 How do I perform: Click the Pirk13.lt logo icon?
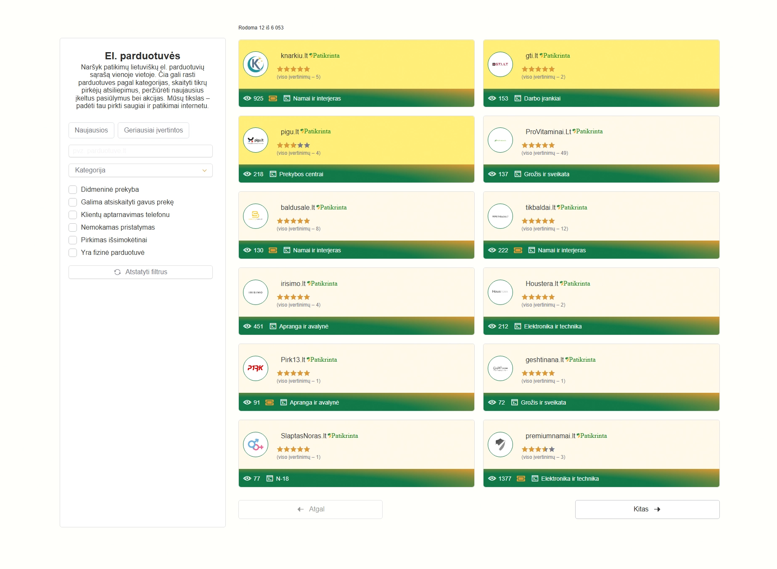point(255,368)
